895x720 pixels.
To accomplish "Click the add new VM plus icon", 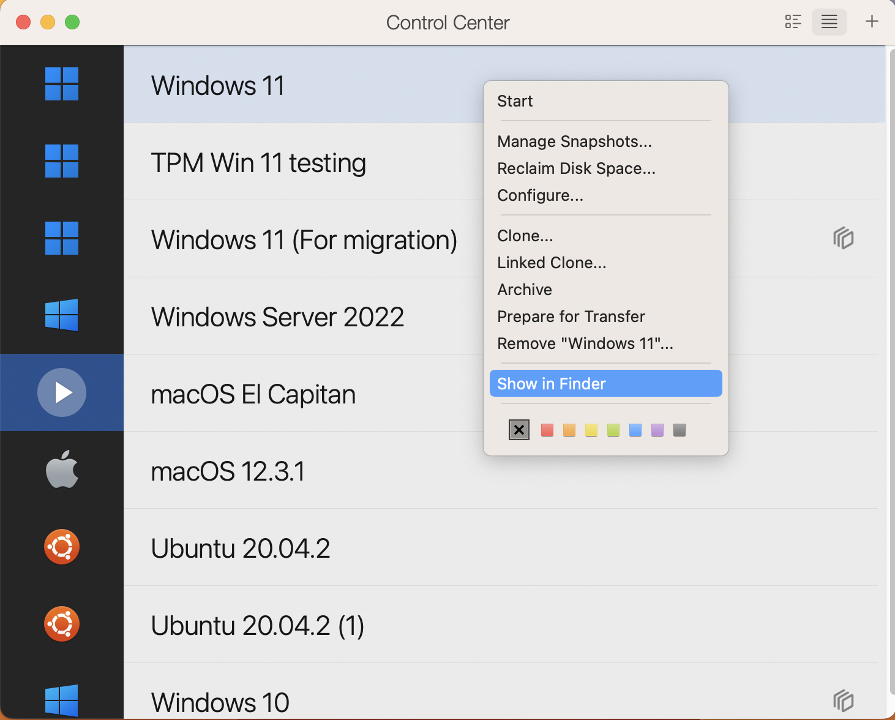I will 872,22.
